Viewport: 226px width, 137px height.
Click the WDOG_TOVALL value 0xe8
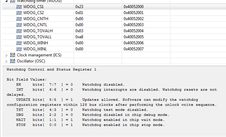tap(80, 37)
